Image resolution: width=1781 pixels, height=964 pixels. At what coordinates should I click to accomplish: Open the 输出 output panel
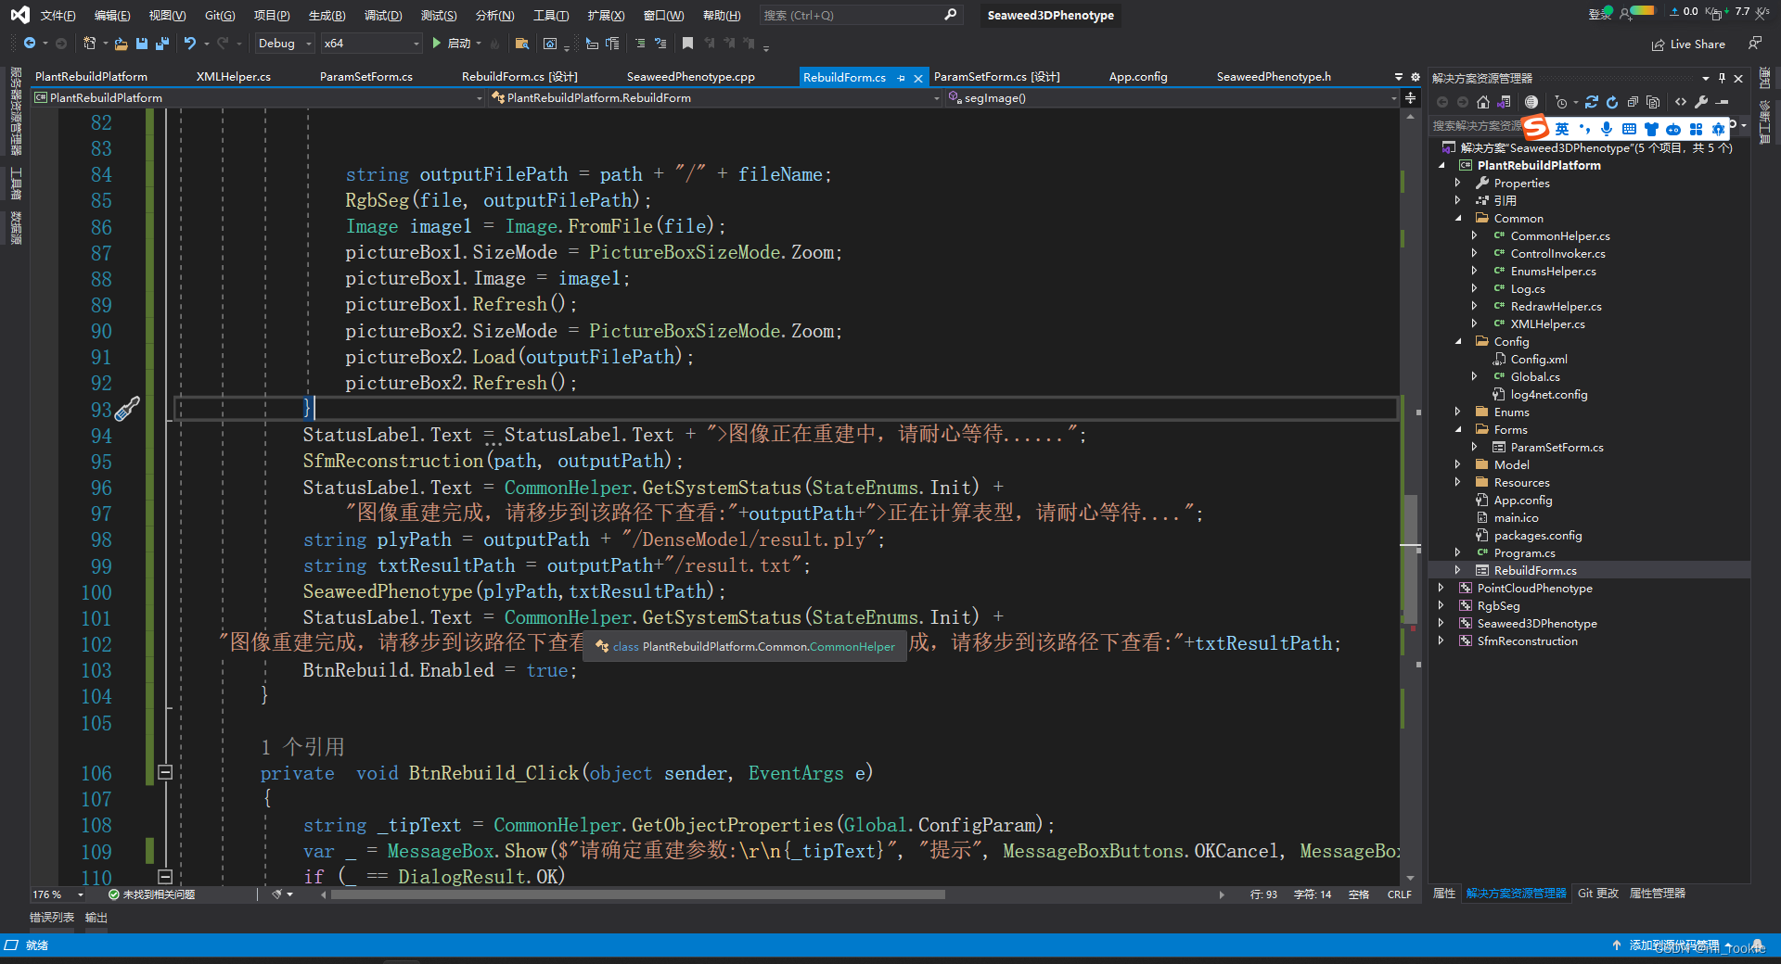pos(96,918)
